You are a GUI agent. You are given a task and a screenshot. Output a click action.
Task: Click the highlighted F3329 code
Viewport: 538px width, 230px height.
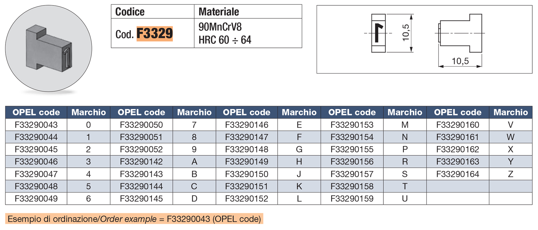155,34
